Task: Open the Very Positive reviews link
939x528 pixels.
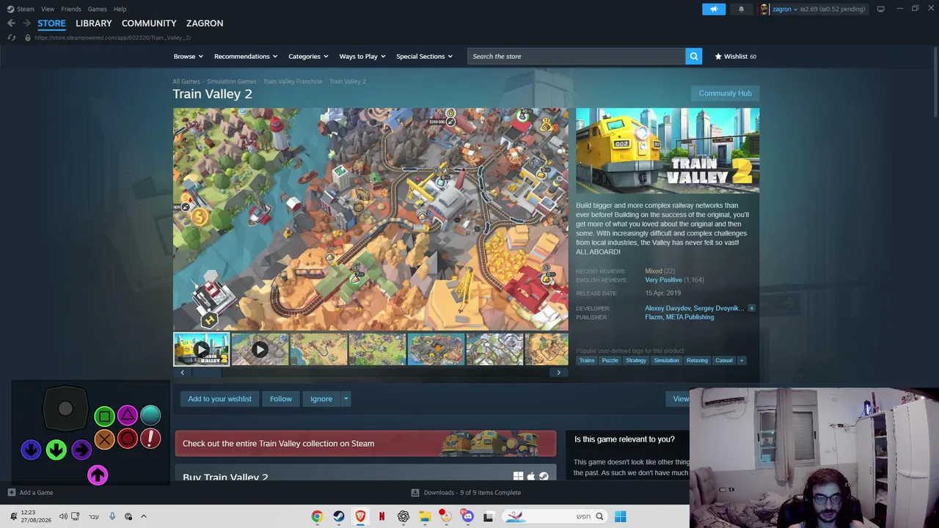Action: click(663, 280)
